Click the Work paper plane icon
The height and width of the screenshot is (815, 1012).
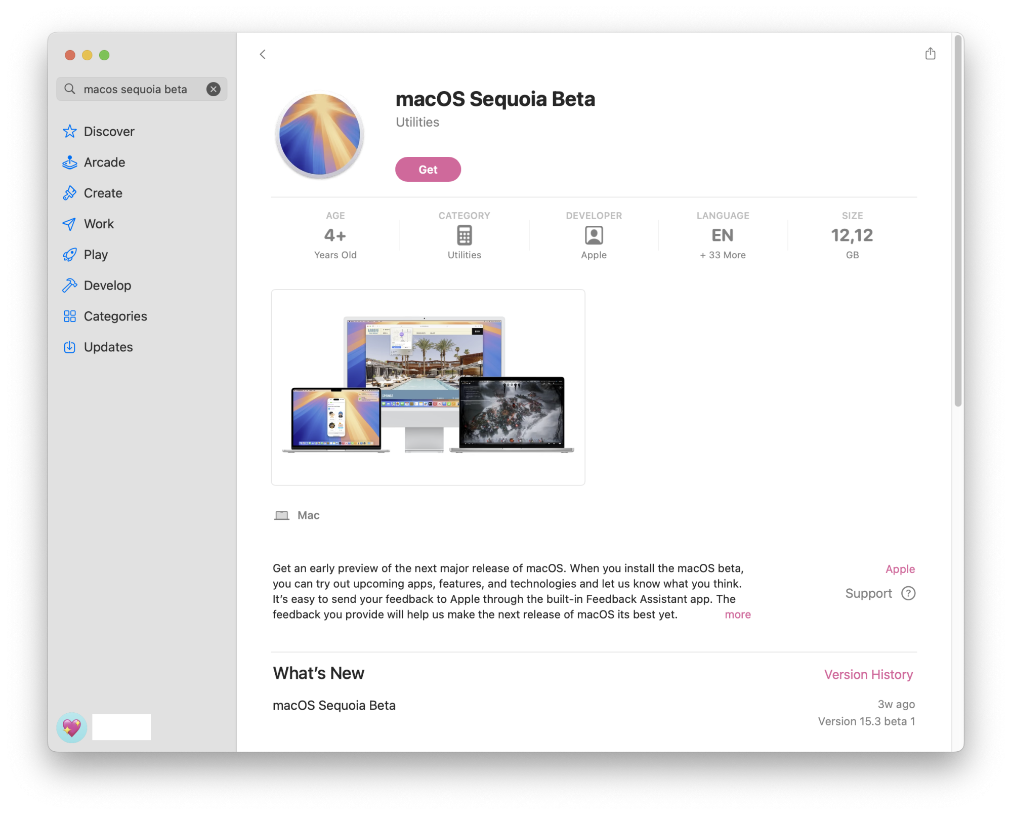coord(70,224)
